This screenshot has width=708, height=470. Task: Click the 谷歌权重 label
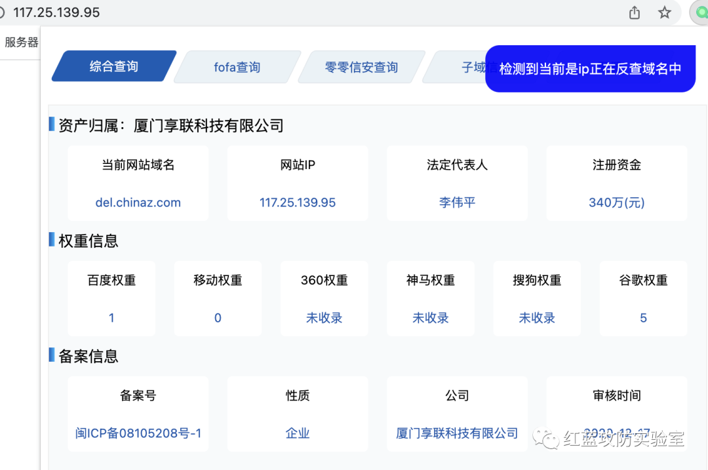pos(644,281)
